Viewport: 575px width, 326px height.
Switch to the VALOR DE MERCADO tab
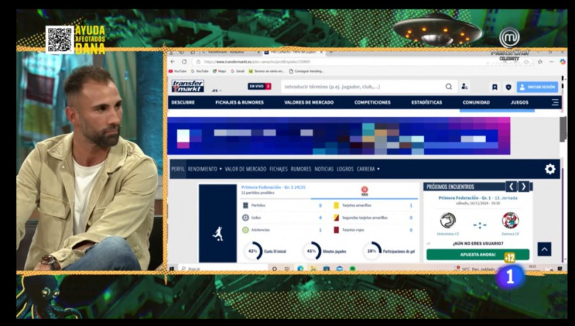tap(245, 169)
